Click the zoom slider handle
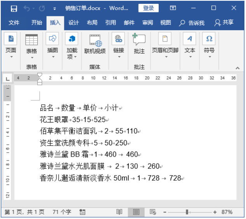 point(187,212)
